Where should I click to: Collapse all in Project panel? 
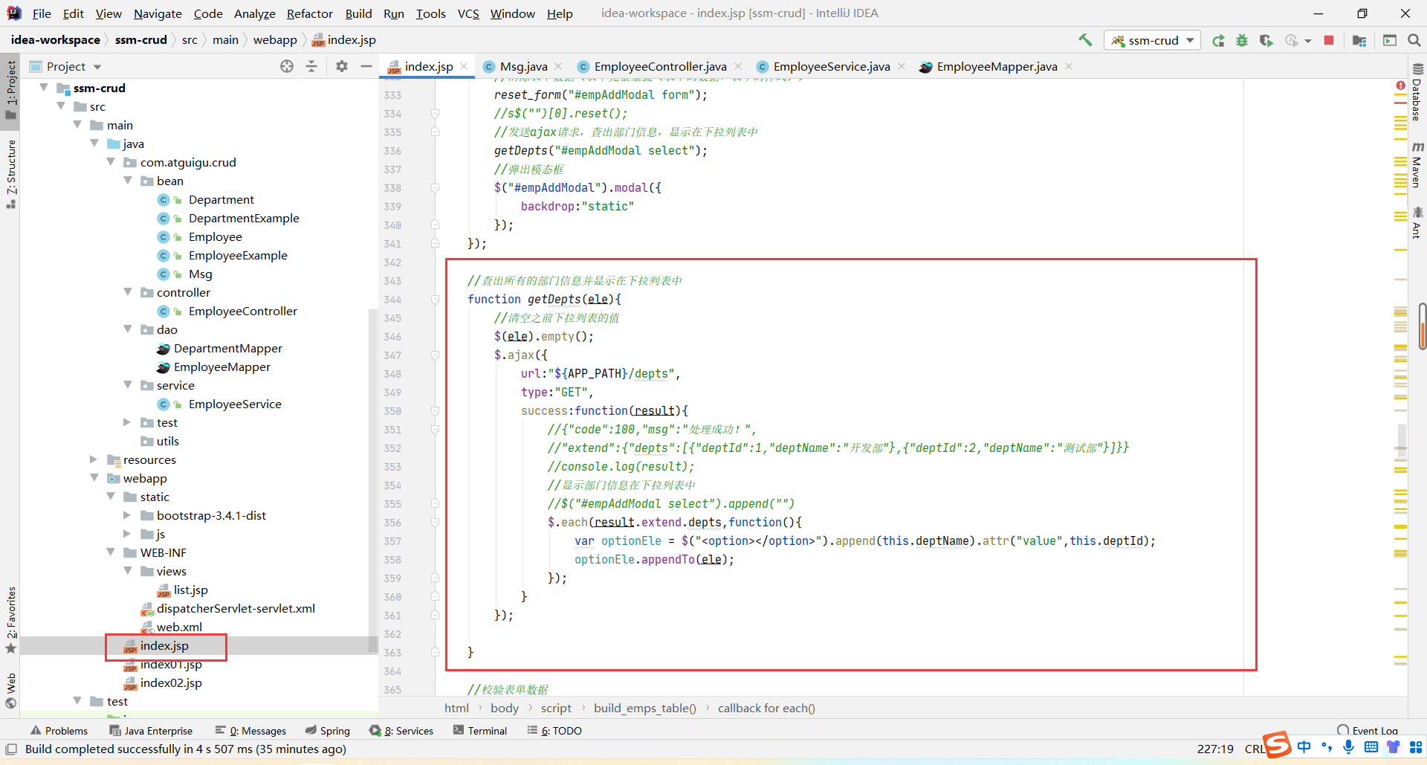click(311, 66)
